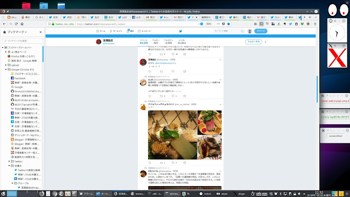This screenshot has height=197, width=350.
Task: List all tabs dropdown arrow
Action: click(316, 17)
